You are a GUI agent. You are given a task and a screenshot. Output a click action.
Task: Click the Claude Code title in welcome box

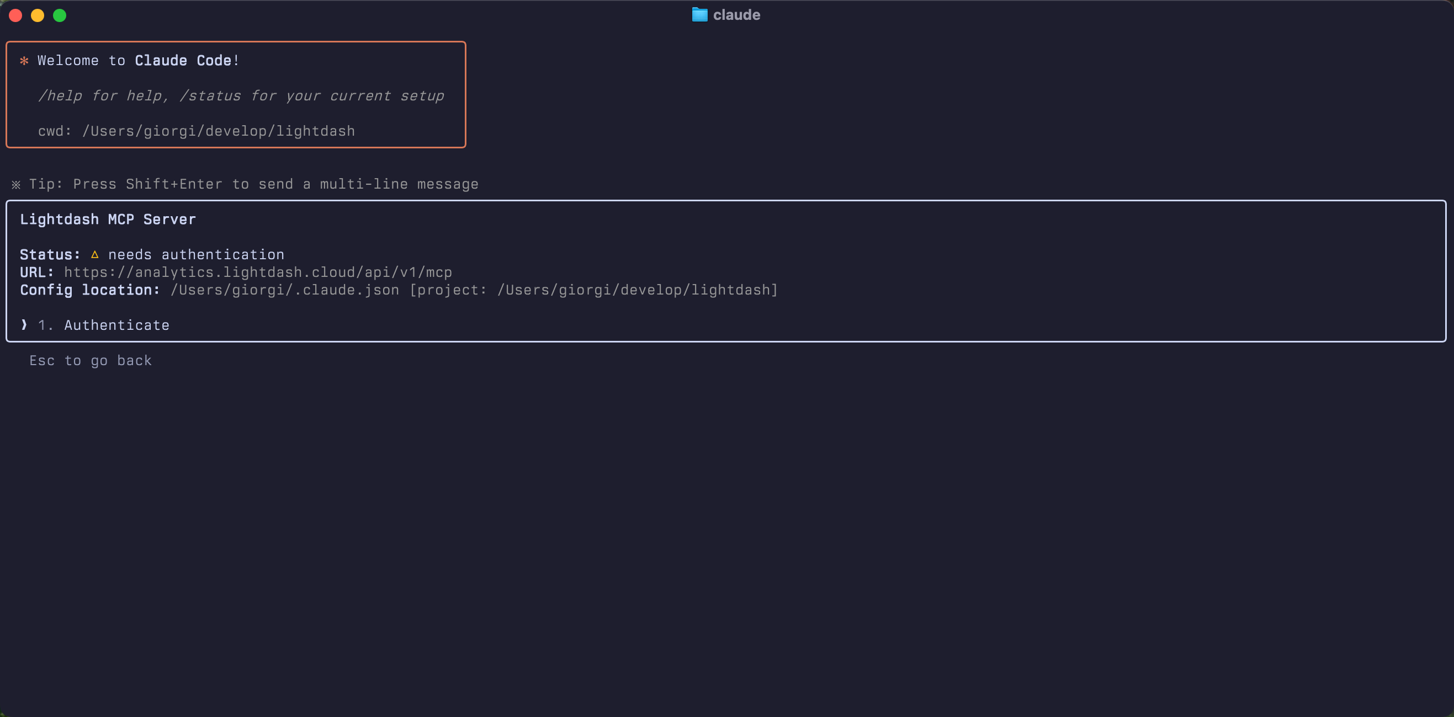coord(183,60)
